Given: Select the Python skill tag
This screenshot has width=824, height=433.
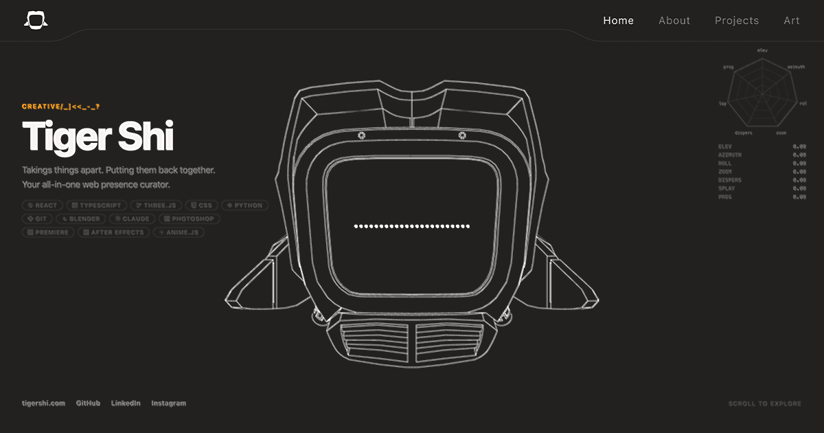Looking at the screenshot, I should coord(244,206).
